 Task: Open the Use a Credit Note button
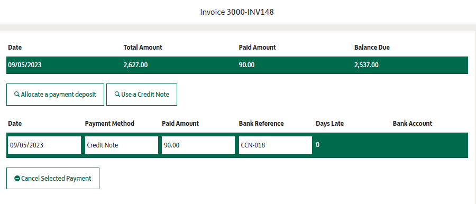tap(142, 95)
